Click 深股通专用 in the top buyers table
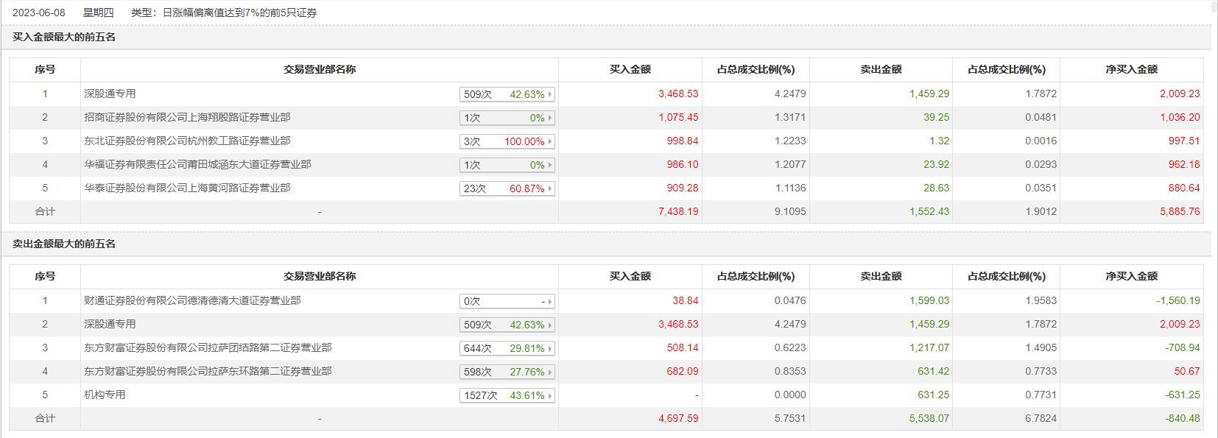This screenshot has width=1218, height=438. click(x=110, y=93)
